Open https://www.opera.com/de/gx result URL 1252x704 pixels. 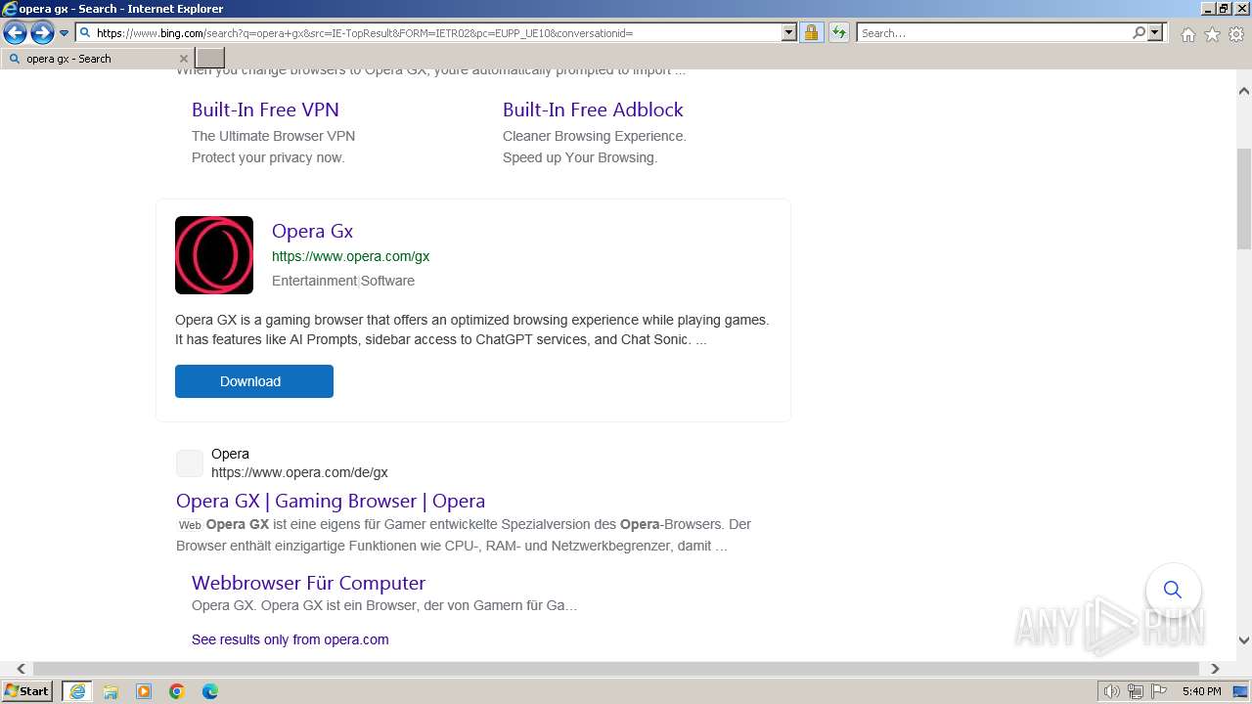[299, 472]
